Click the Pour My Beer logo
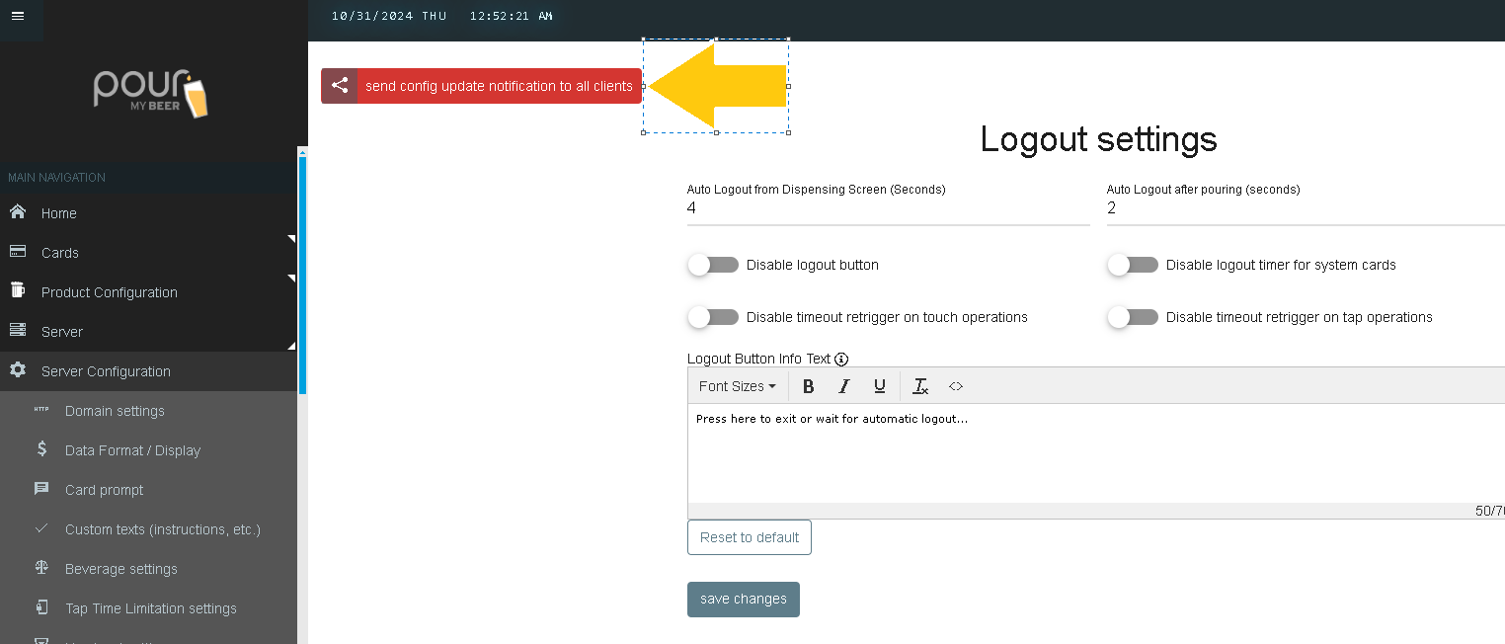The height and width of the screenshot is (644, 1505). click(x=151, y=94)
